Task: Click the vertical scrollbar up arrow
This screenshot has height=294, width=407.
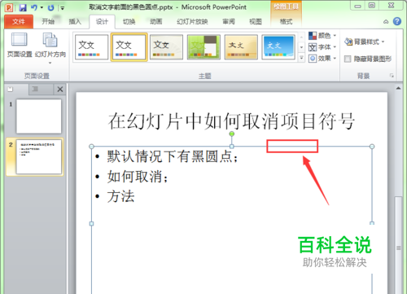Action: pyautogui.click(x=398, y=88)
